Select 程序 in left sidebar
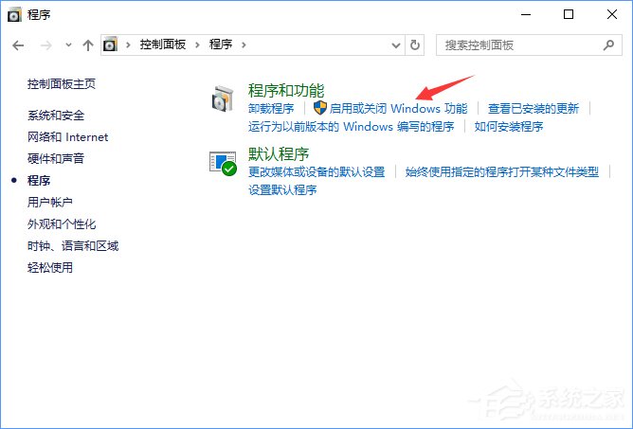Image resolution: width=633 pixels, height=429 pixels. 39,180
